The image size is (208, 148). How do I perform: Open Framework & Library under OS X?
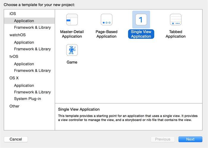click(32, 92)
